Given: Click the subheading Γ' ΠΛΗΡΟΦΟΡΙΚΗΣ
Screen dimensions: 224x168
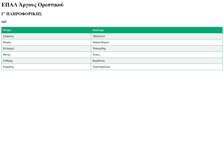Looking at the screenshot, I should pyautogui.click(x=22, y=14).
